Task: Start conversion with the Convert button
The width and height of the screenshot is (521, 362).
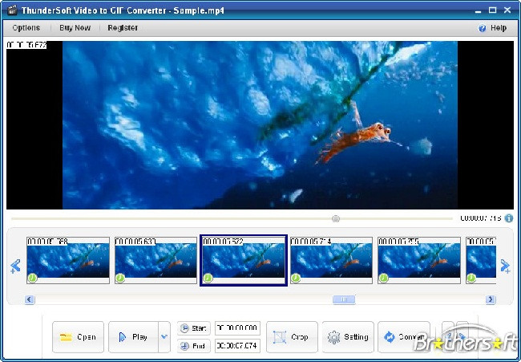Action: (403, 337)
